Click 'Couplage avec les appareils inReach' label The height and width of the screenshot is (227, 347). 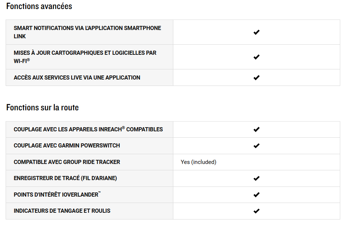(88, 129)
